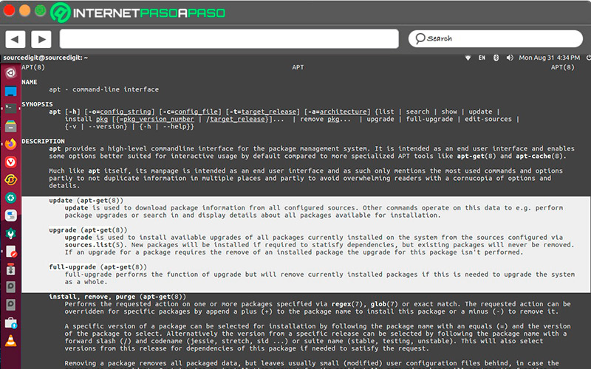
Task: Open the Ubuntu logo icon in dock
Action: [10, 74]
